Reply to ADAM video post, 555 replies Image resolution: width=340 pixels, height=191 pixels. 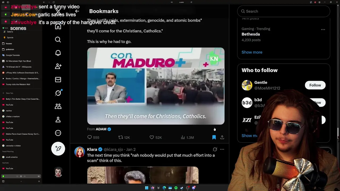click(x=93, y=137)
